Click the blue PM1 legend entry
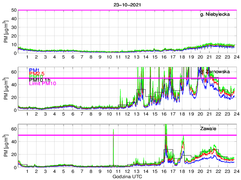Image resolution: width=241 pixels, height=180 pixels. [34, 70]
